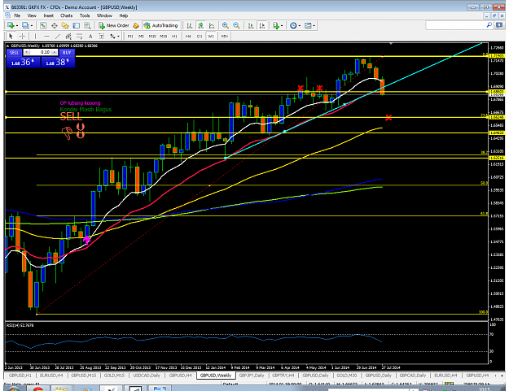Select the Fibonacci Retracement tool
The width and height of the screenshot is (509, 391).
coord(80,37)
